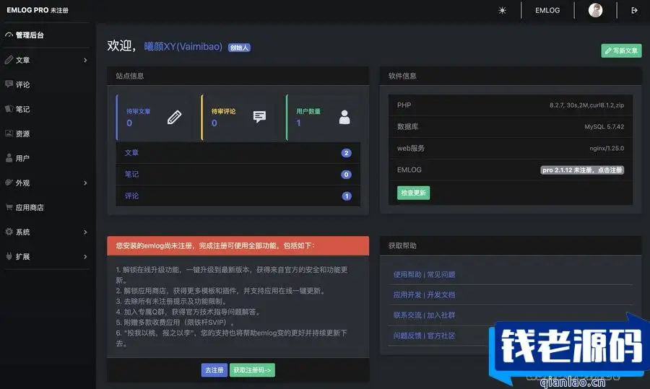Image resolution: width=650 pixels, height=389 pixels.
Task: Click the MySQL 5.7.42 value
Action: 604,127
